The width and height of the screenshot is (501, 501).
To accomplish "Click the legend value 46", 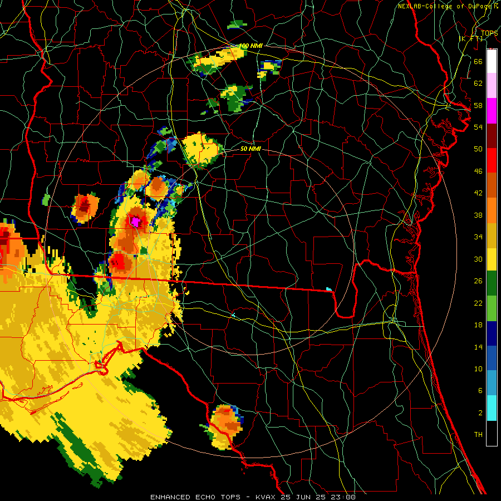I will 478,171.
